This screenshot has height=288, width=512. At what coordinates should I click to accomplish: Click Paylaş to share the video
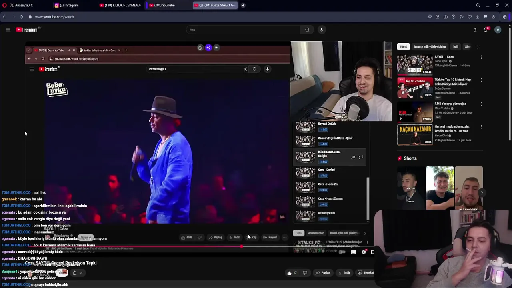pyautogui.click(x=322, y=273)
